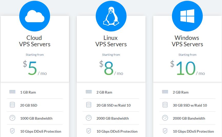Click the shield icon in Cloud VPS card
Image resolution: width=222 pixels, height=137 pixels.
(12, 131)
